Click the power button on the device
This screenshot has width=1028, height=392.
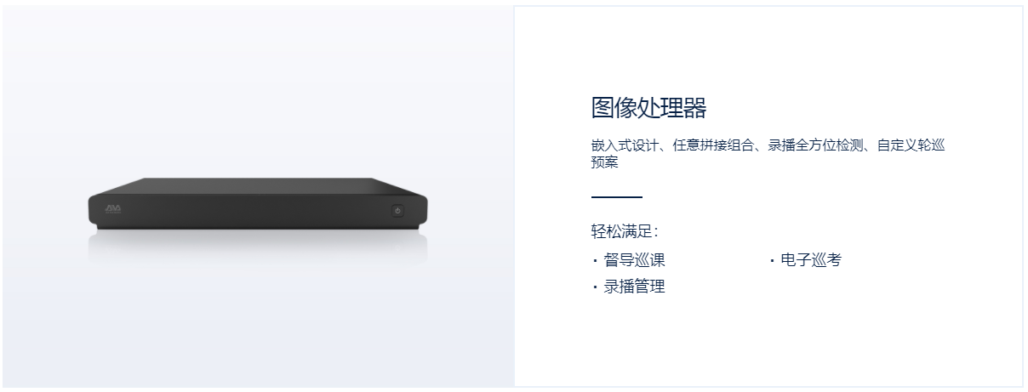[x=397, y=211]
